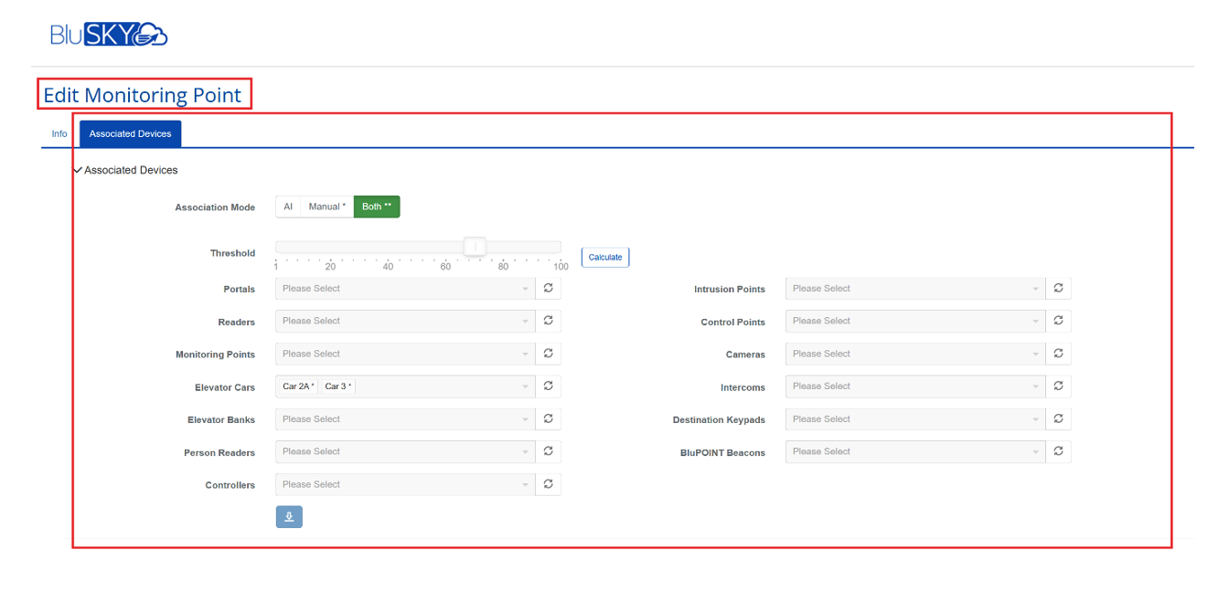Choose Both association mode

376,207
